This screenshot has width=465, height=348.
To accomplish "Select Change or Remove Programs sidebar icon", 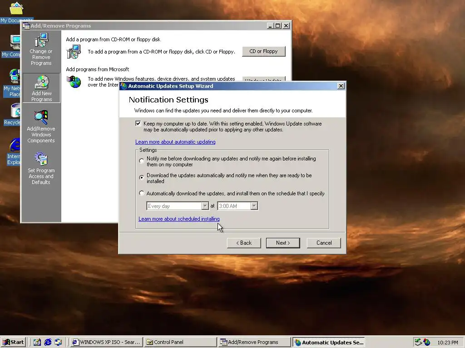I will pyautogui.click(x=41, y=40).
